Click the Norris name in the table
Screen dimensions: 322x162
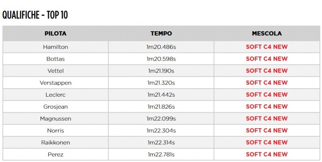(x=56, y=131)
